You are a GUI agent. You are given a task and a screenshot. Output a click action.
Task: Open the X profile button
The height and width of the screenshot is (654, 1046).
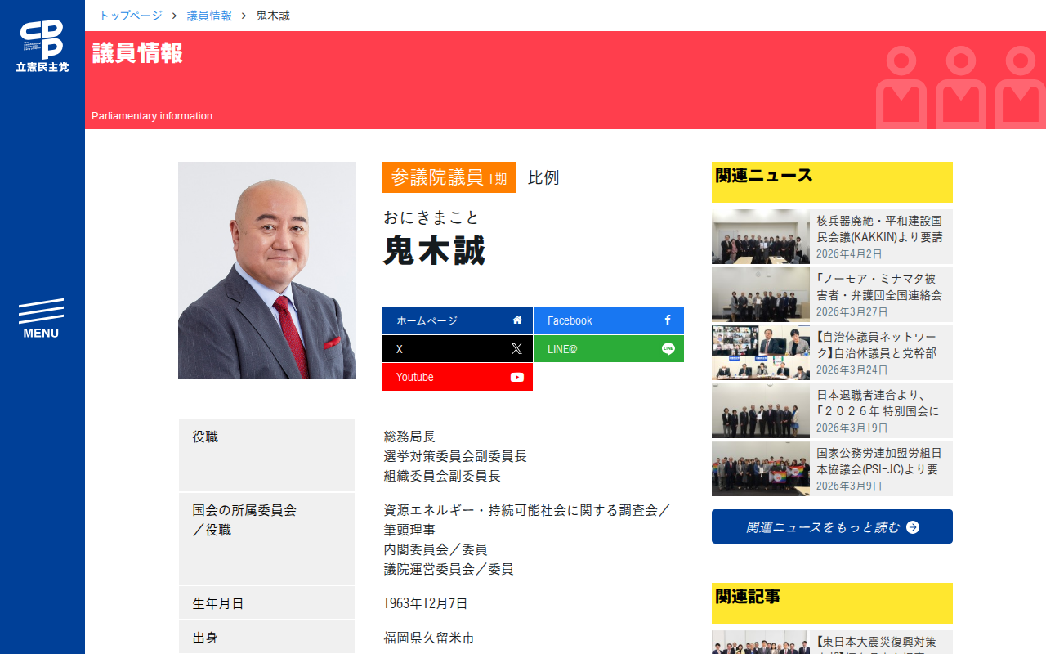coord(458,349)
